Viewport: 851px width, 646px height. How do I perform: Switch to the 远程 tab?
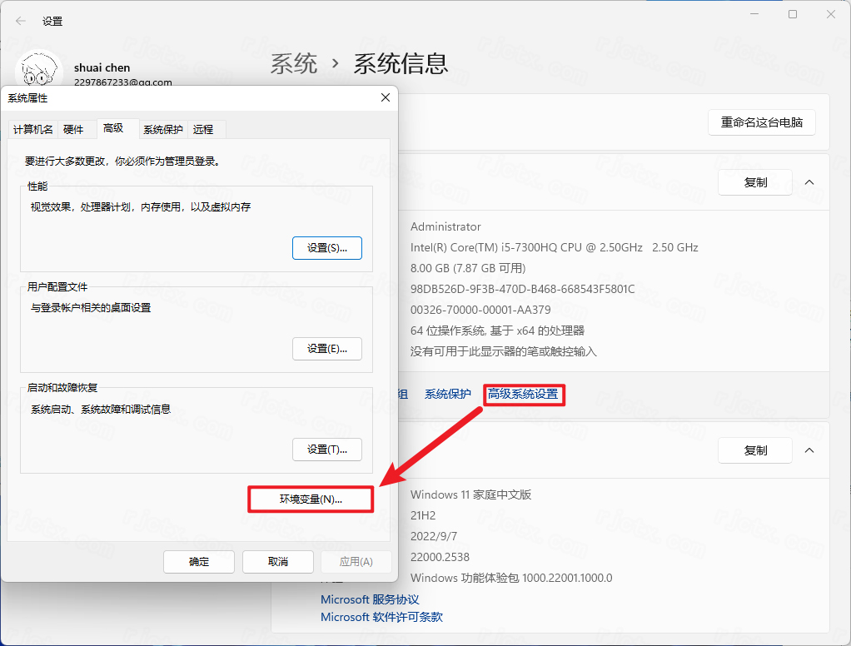[x=203, y=129]
